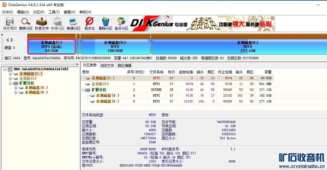Click the 377.1GB capacity cell

point(265,90)
